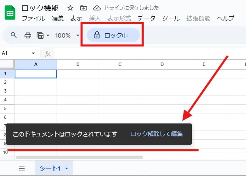Open the データ menu

click(x=147, y=18)
